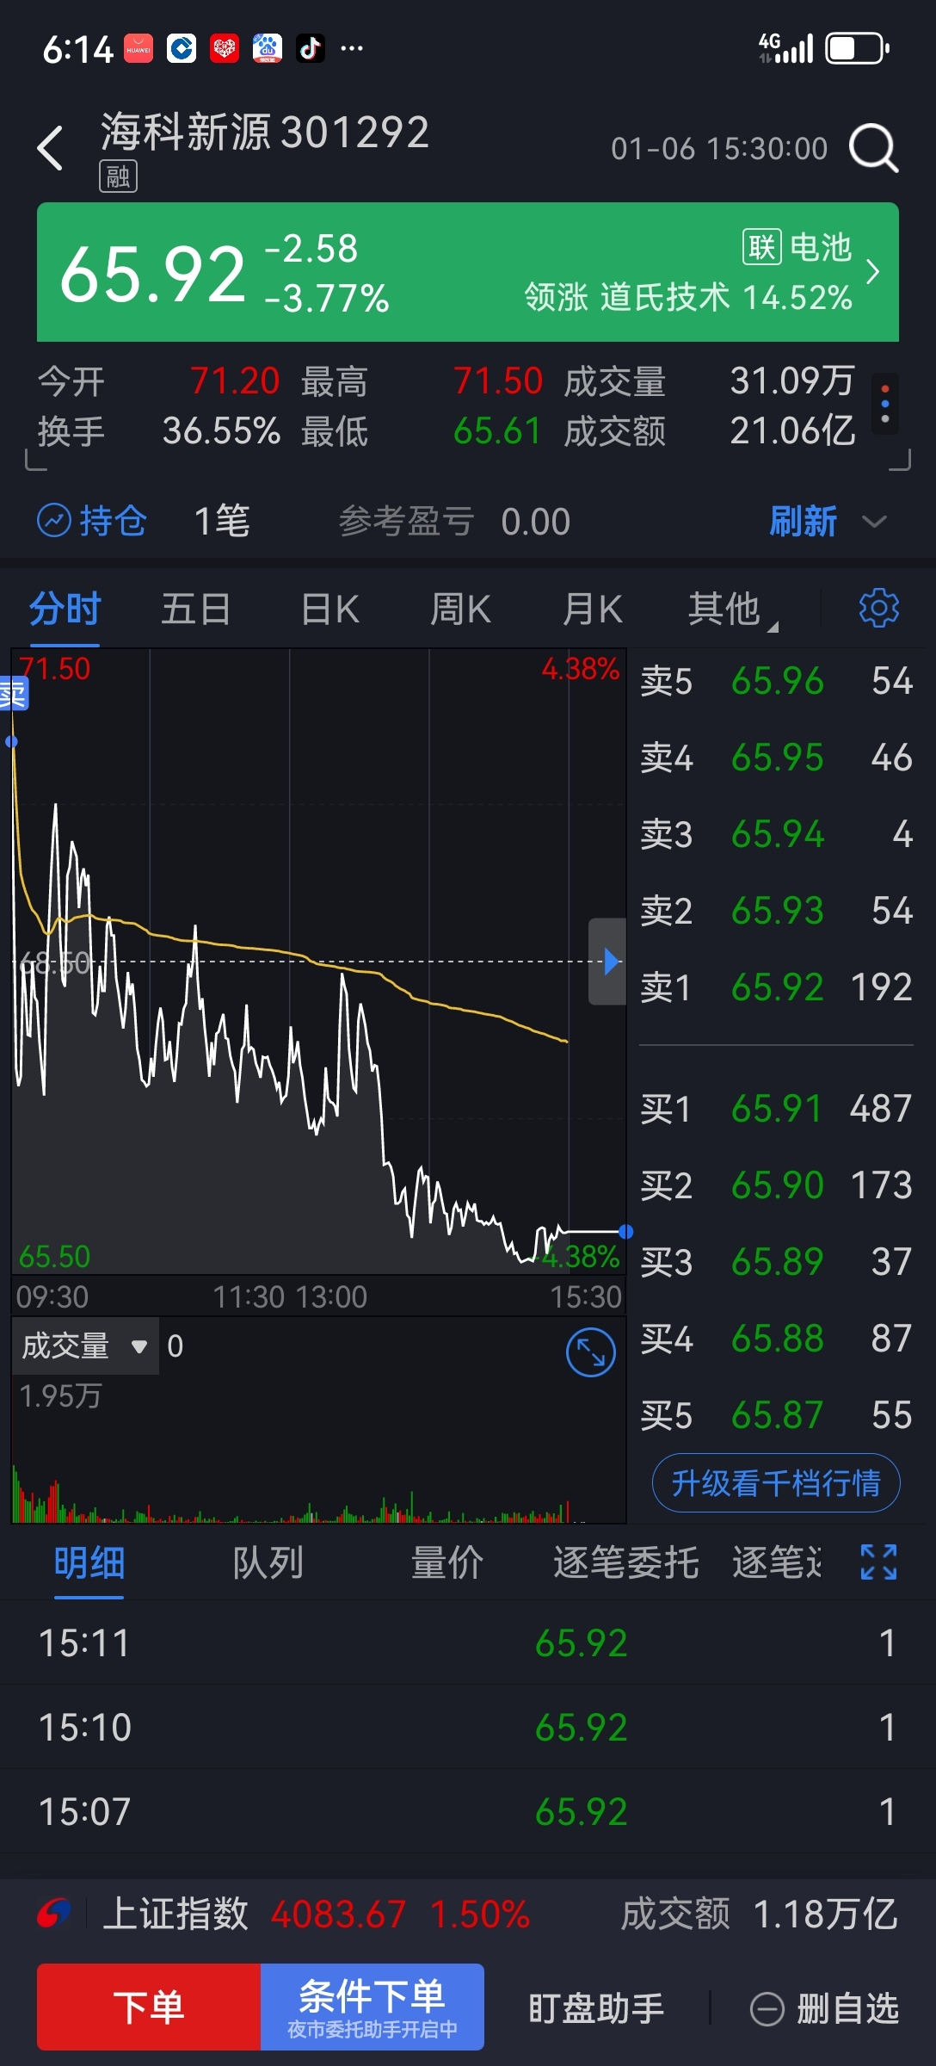The image size is (936, 2066).
Task: Tap the 删自选 remove favorite button
Action: pos(825,2009)
